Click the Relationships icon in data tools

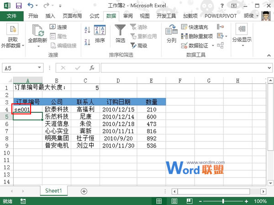click(221, 45)
